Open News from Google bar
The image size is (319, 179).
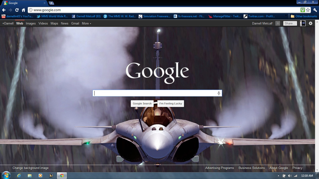64,23
